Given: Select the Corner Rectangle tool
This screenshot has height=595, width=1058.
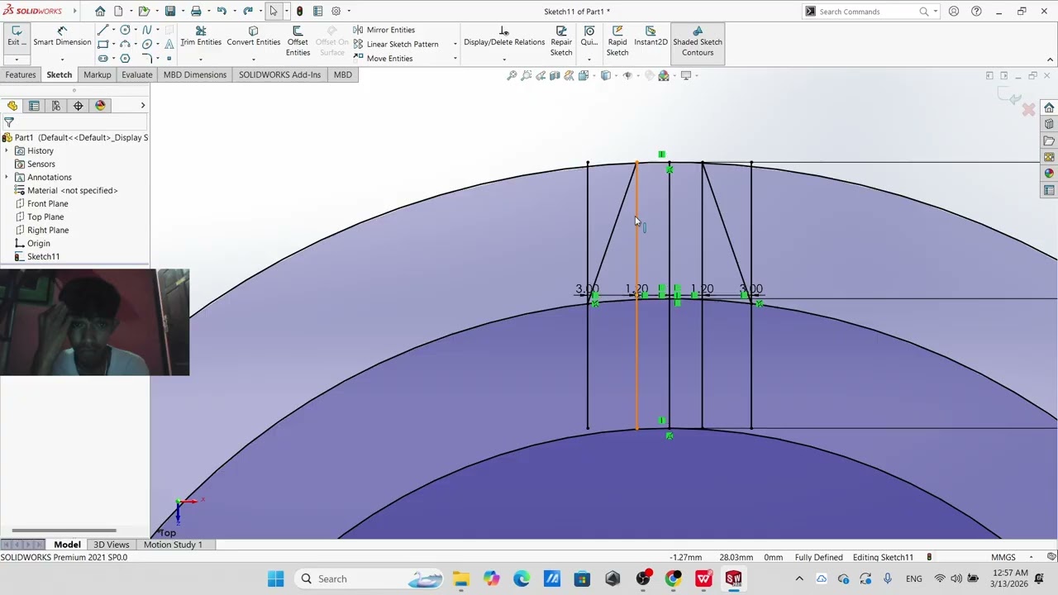Looking at the screenshot, I should (102, 44).
